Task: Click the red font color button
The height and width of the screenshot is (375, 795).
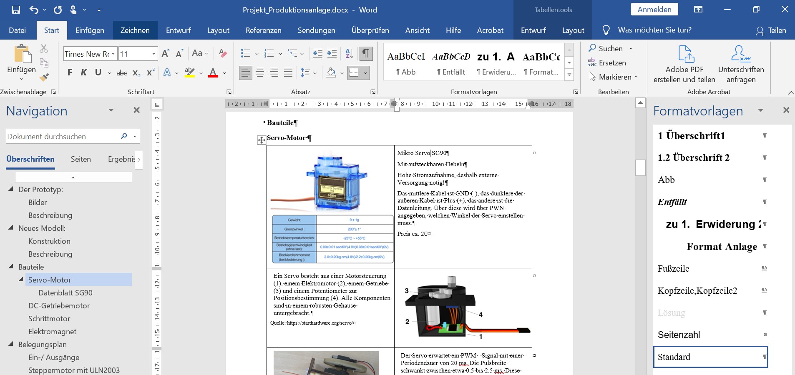Action: point(213,73)
